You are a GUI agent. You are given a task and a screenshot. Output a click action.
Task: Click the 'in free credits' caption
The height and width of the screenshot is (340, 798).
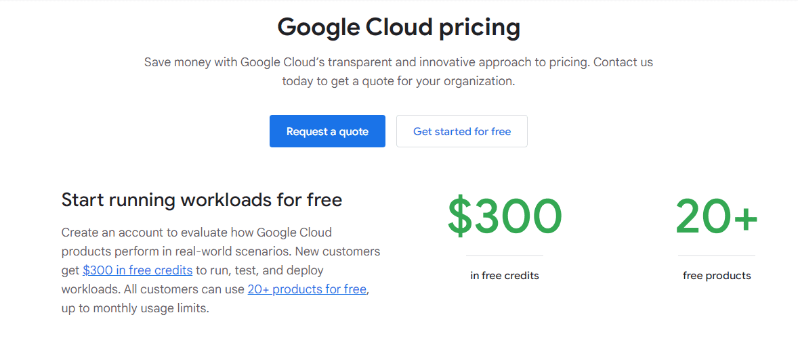[505, 276]
